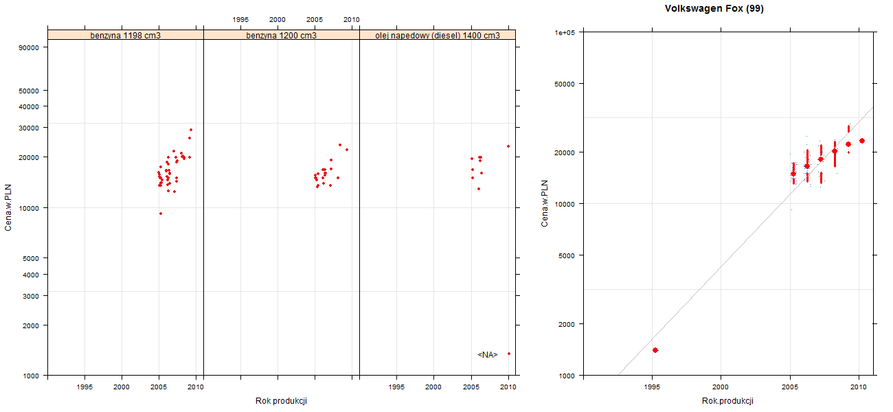Click "2000" x-axis label below benzyna 1198 panel
Image resolution: width=893 pixels, height=412 pixels.
122,387
